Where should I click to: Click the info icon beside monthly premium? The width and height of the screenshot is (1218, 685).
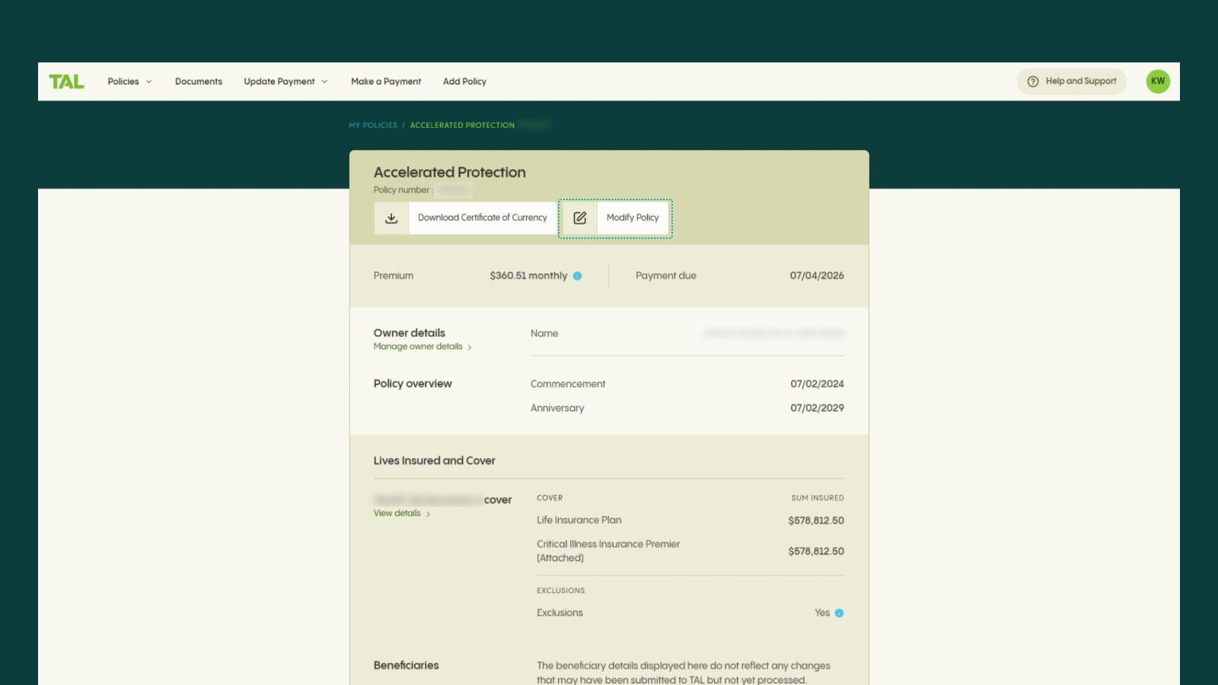(x=577, y=276)
